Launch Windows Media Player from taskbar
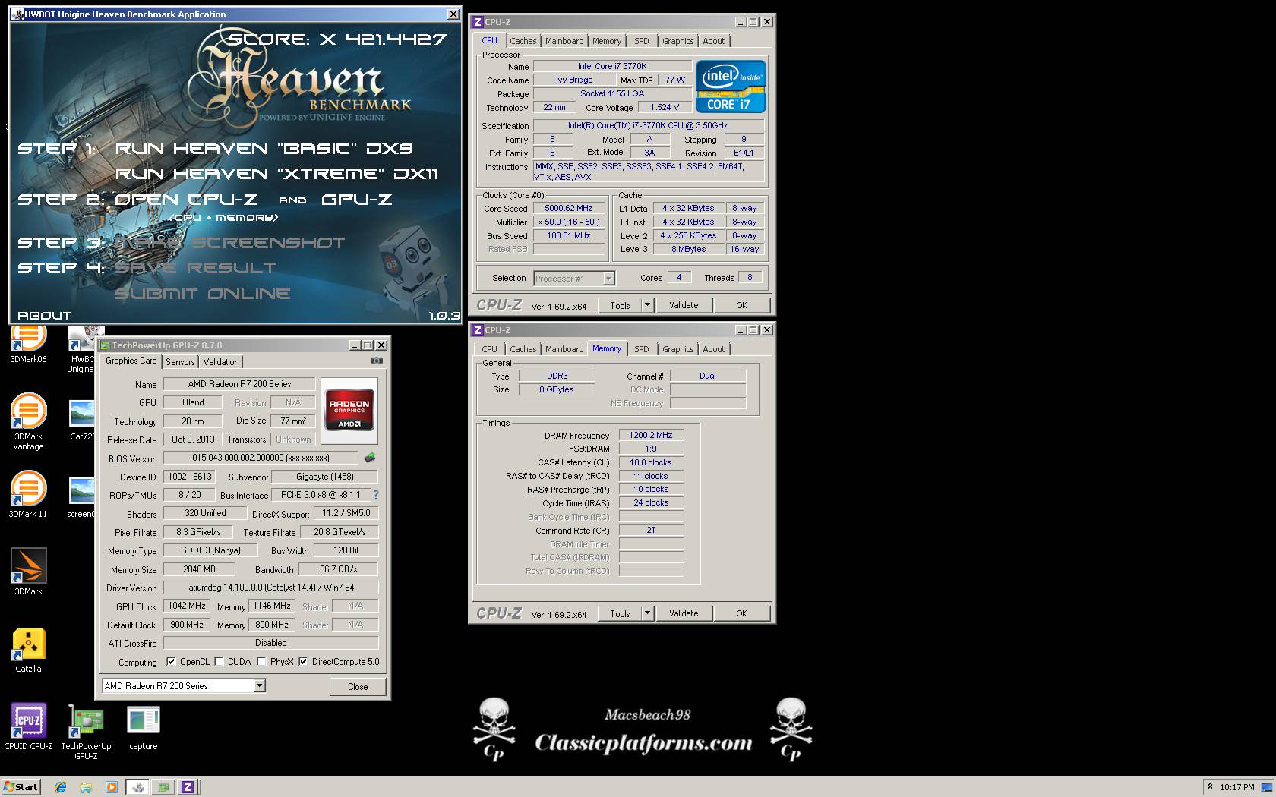The height and width of the screenshot is (797, 1276). click(x=111, y=787)
